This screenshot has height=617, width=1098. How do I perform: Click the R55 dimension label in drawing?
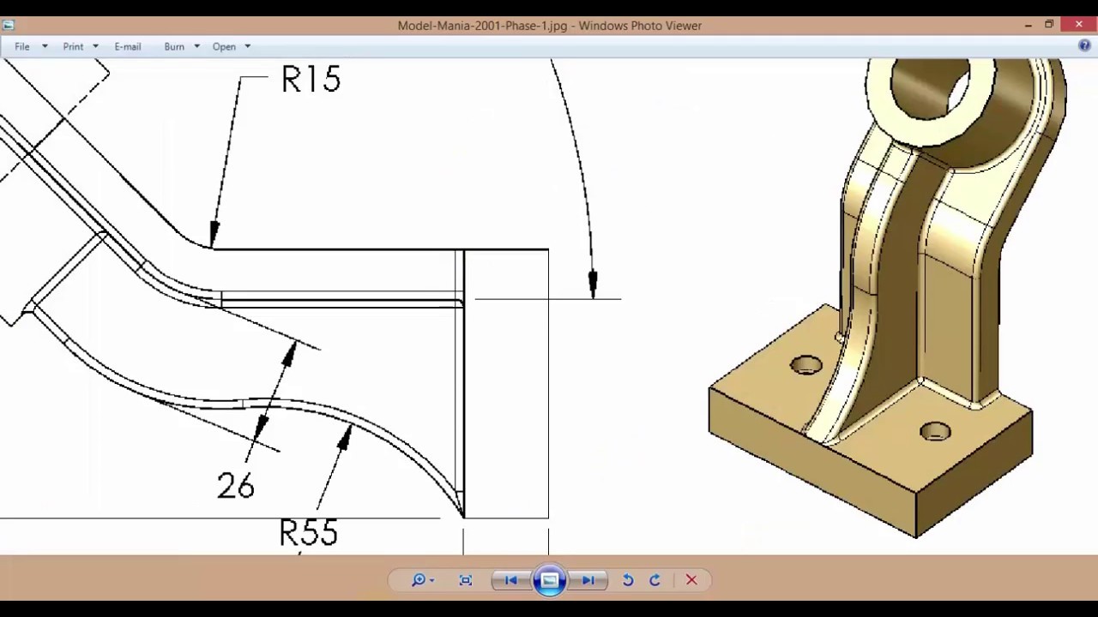pos(309,533)
